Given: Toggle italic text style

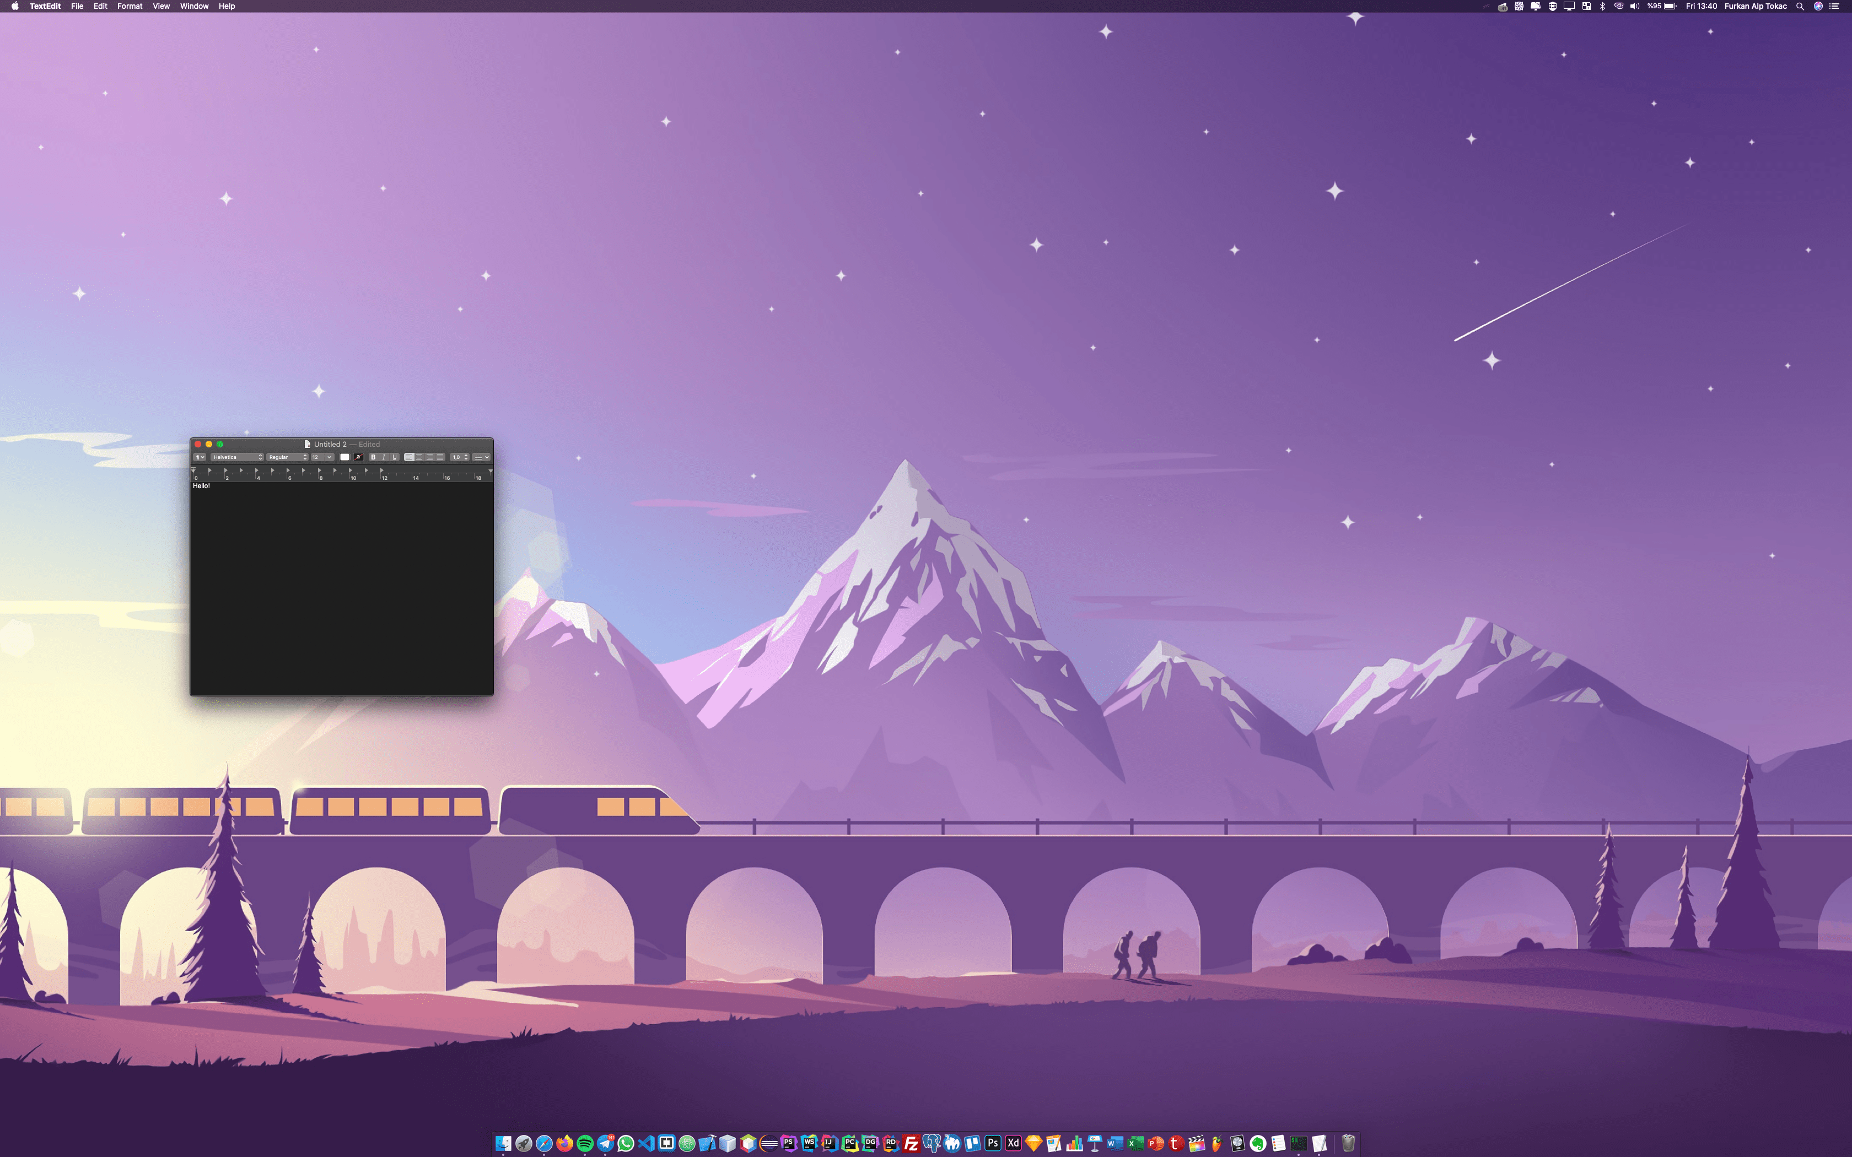Looking at the screenshot, I should [x=384, y=457].
